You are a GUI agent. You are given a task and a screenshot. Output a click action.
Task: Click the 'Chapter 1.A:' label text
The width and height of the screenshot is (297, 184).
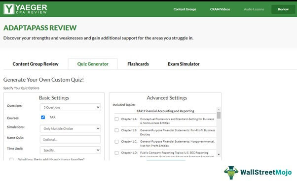tap(129, 119)
